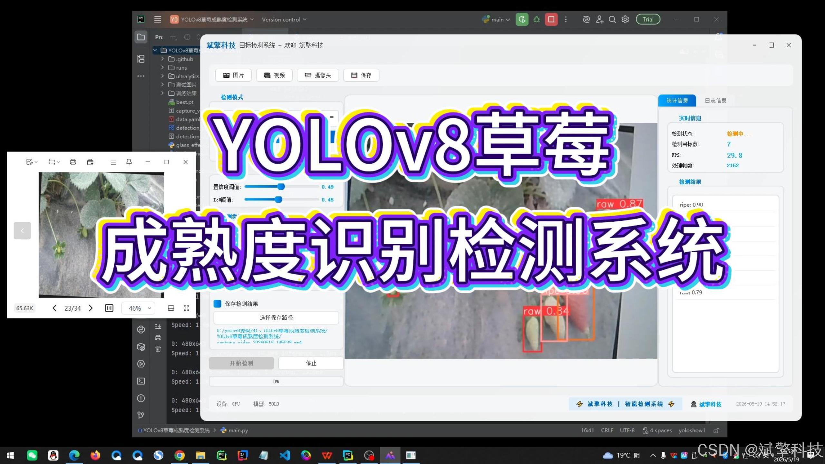825x464 pixels.
Task: Pin the image viewer window on top
Action: click(x=129, y=162)
